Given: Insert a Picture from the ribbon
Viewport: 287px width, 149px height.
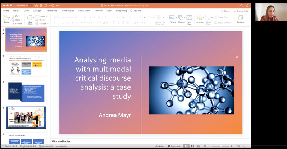Looking at the screenshot, I should point(173,19).
